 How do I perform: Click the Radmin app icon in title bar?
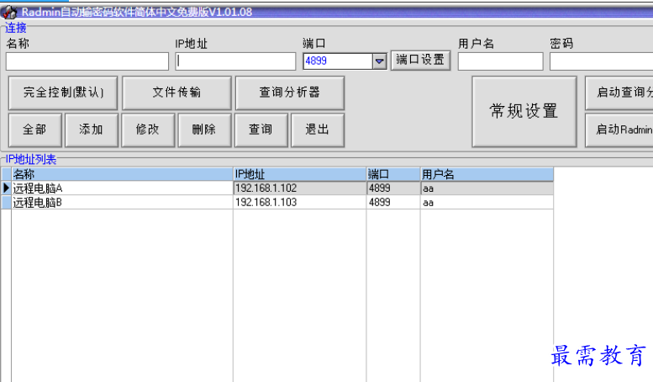(x=9, y=12)
